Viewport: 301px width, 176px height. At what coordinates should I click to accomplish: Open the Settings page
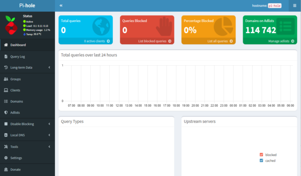[27, 158]
